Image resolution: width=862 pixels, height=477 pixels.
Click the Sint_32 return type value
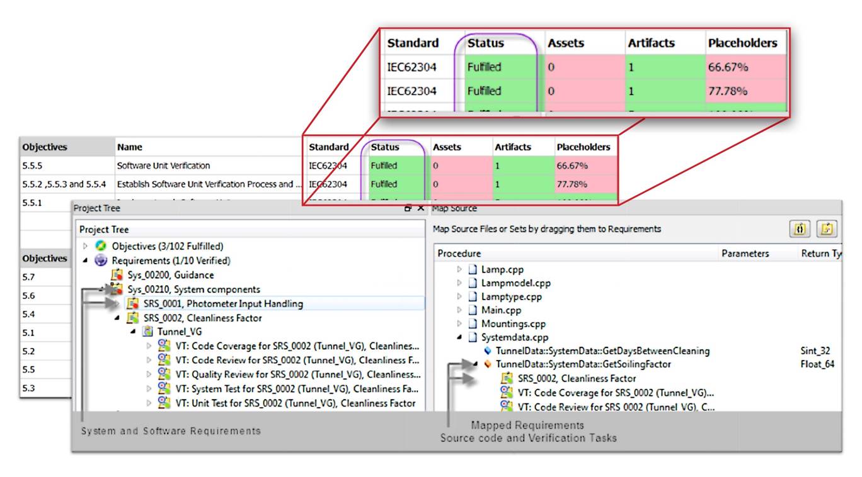pyautogui.click(x=815, y=351)
